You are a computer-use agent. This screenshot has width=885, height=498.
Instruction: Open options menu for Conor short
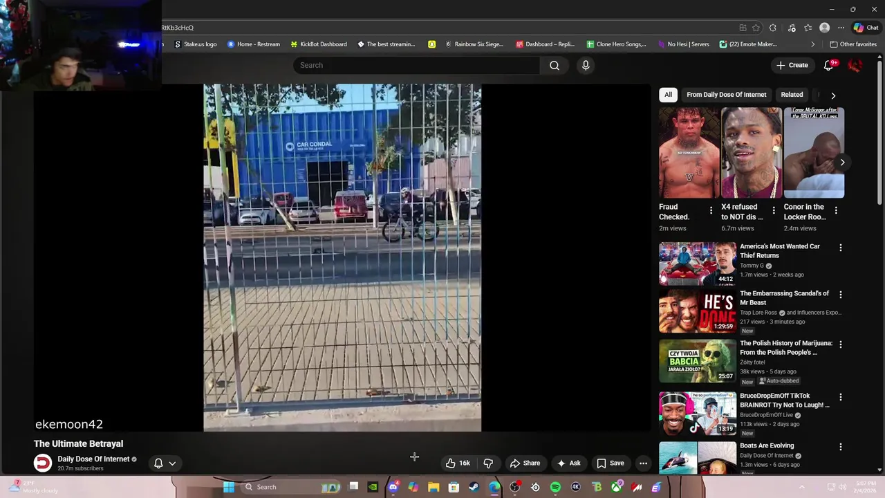click(836, 210)
